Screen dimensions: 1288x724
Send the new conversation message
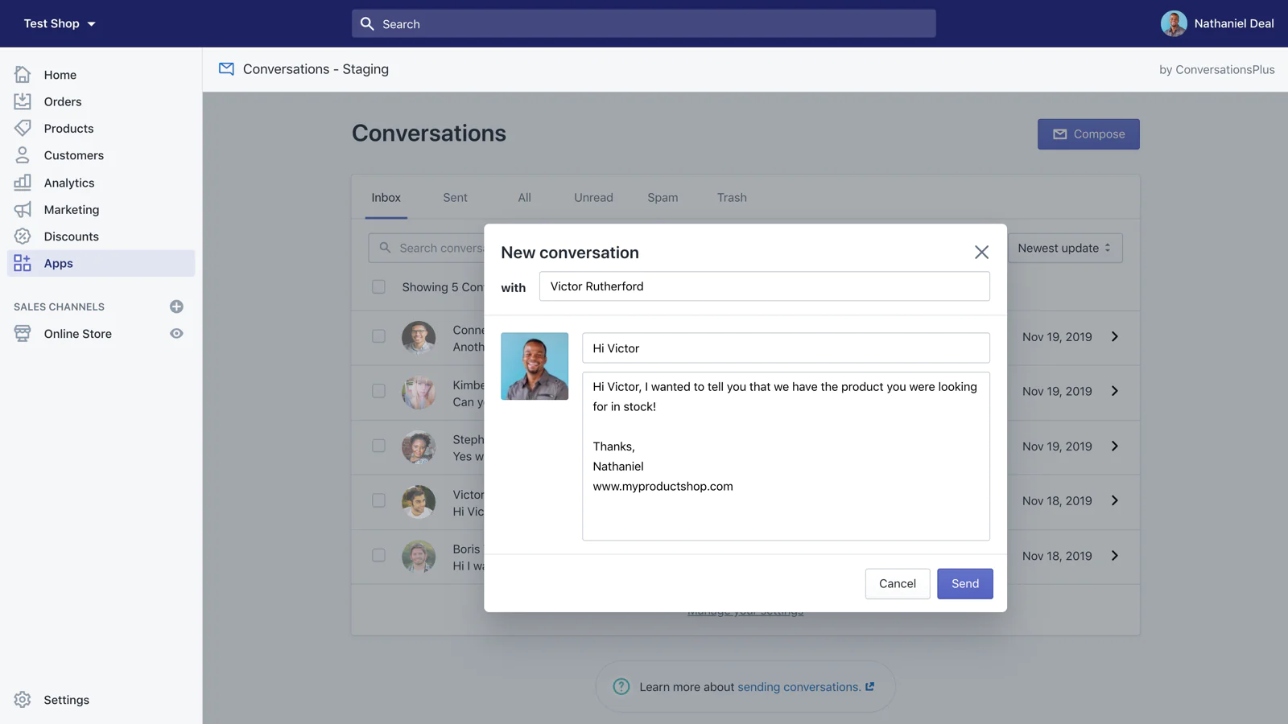point(964,584)
